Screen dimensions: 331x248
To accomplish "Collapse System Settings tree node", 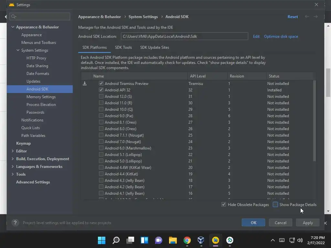I will coord(18,50).
